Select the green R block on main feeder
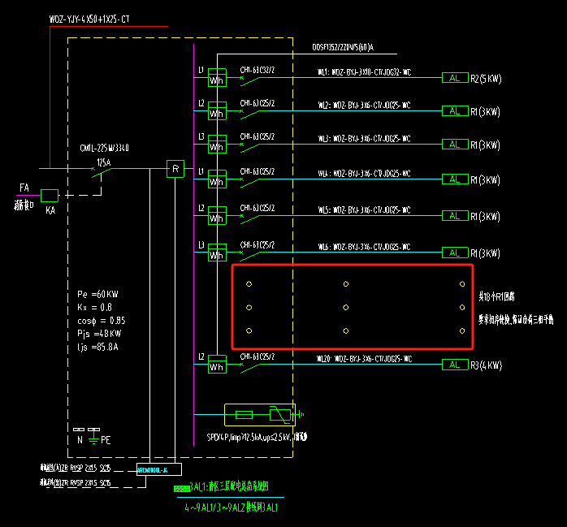567x527 pixels. pyautogui.click(x=175, y=169)
